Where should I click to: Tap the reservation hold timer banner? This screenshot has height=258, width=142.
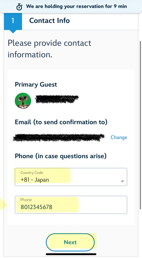pos(71,7)
